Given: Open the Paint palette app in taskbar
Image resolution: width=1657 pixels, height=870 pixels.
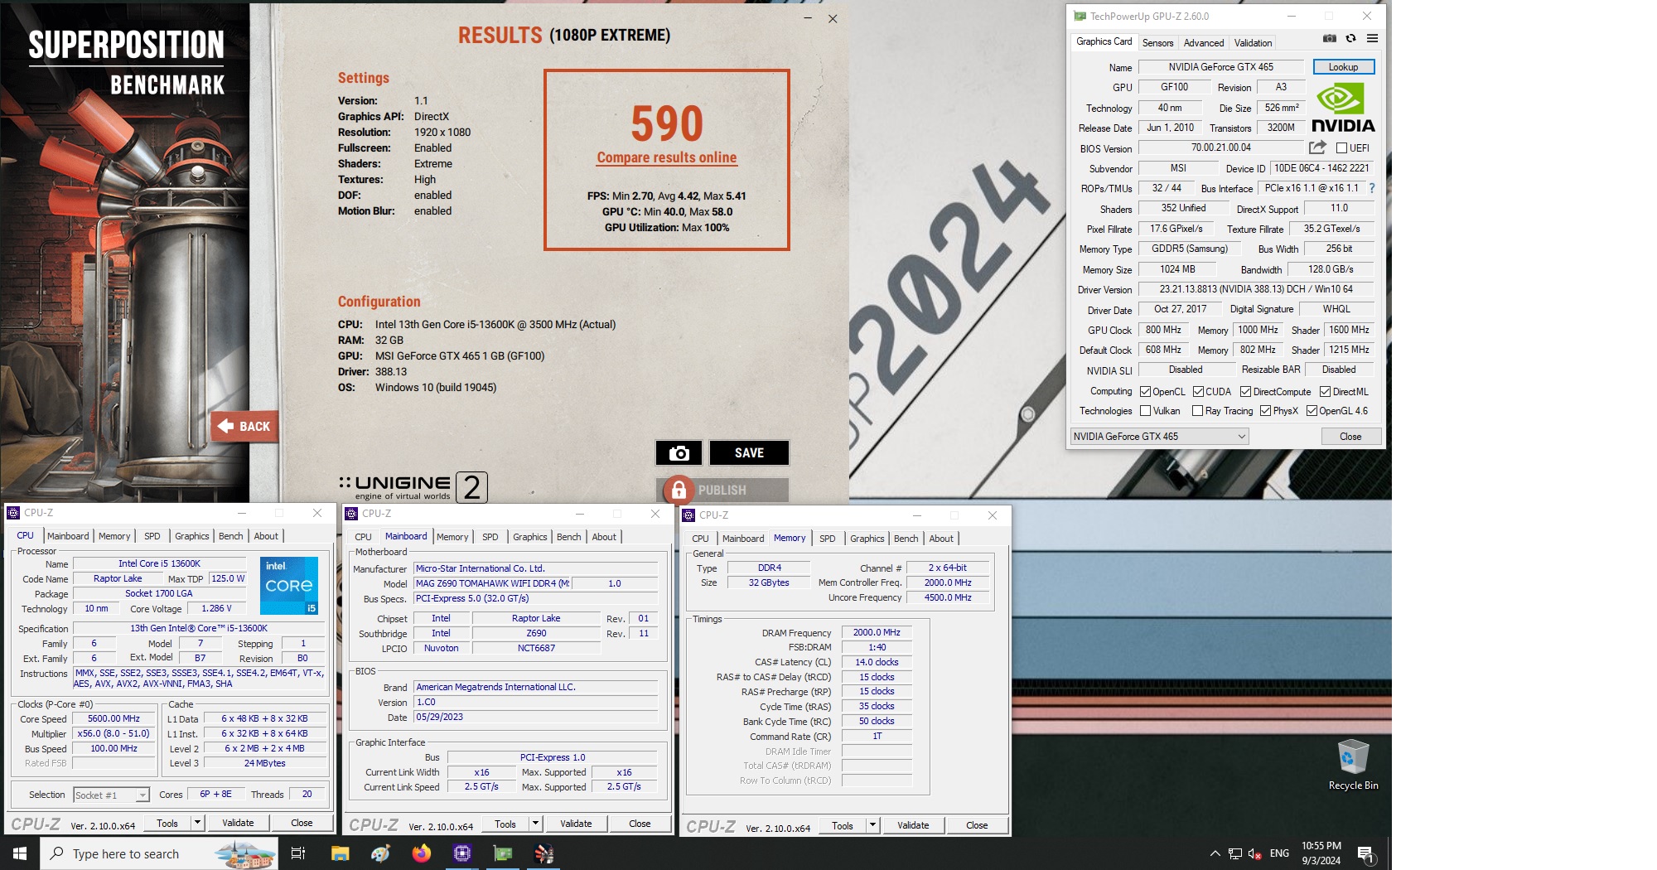Looking at the screenshot, I should 380,853.
